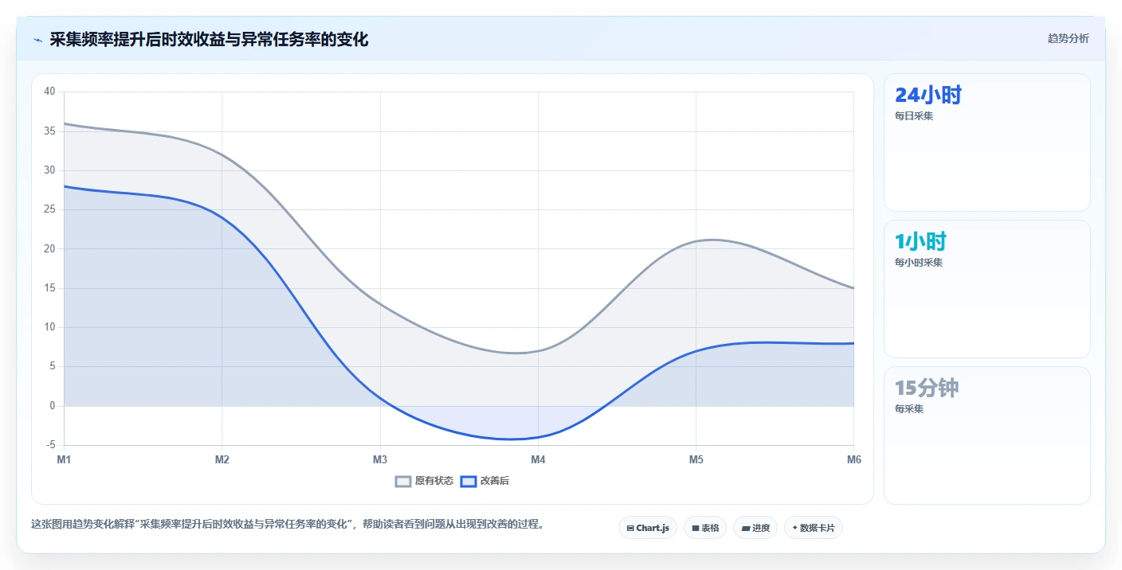Click the 20 y-axis value
This screenshot has height=570, width=1122.
coord(49,248)
